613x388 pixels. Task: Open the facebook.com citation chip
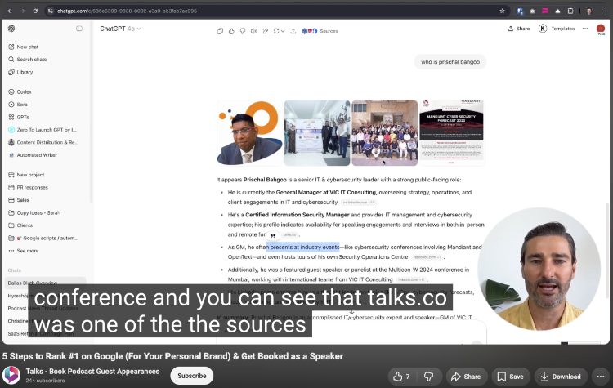tap(427, 257)
